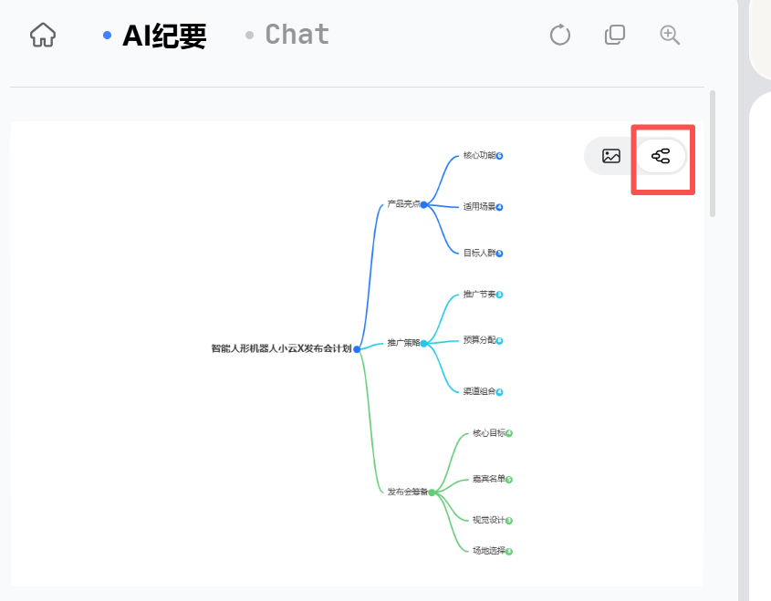Image resolution: width=771 pixels, height=601 pixels.
Task: Click the count badge on the 场地选择 node
Action: (x=509, y=550)
